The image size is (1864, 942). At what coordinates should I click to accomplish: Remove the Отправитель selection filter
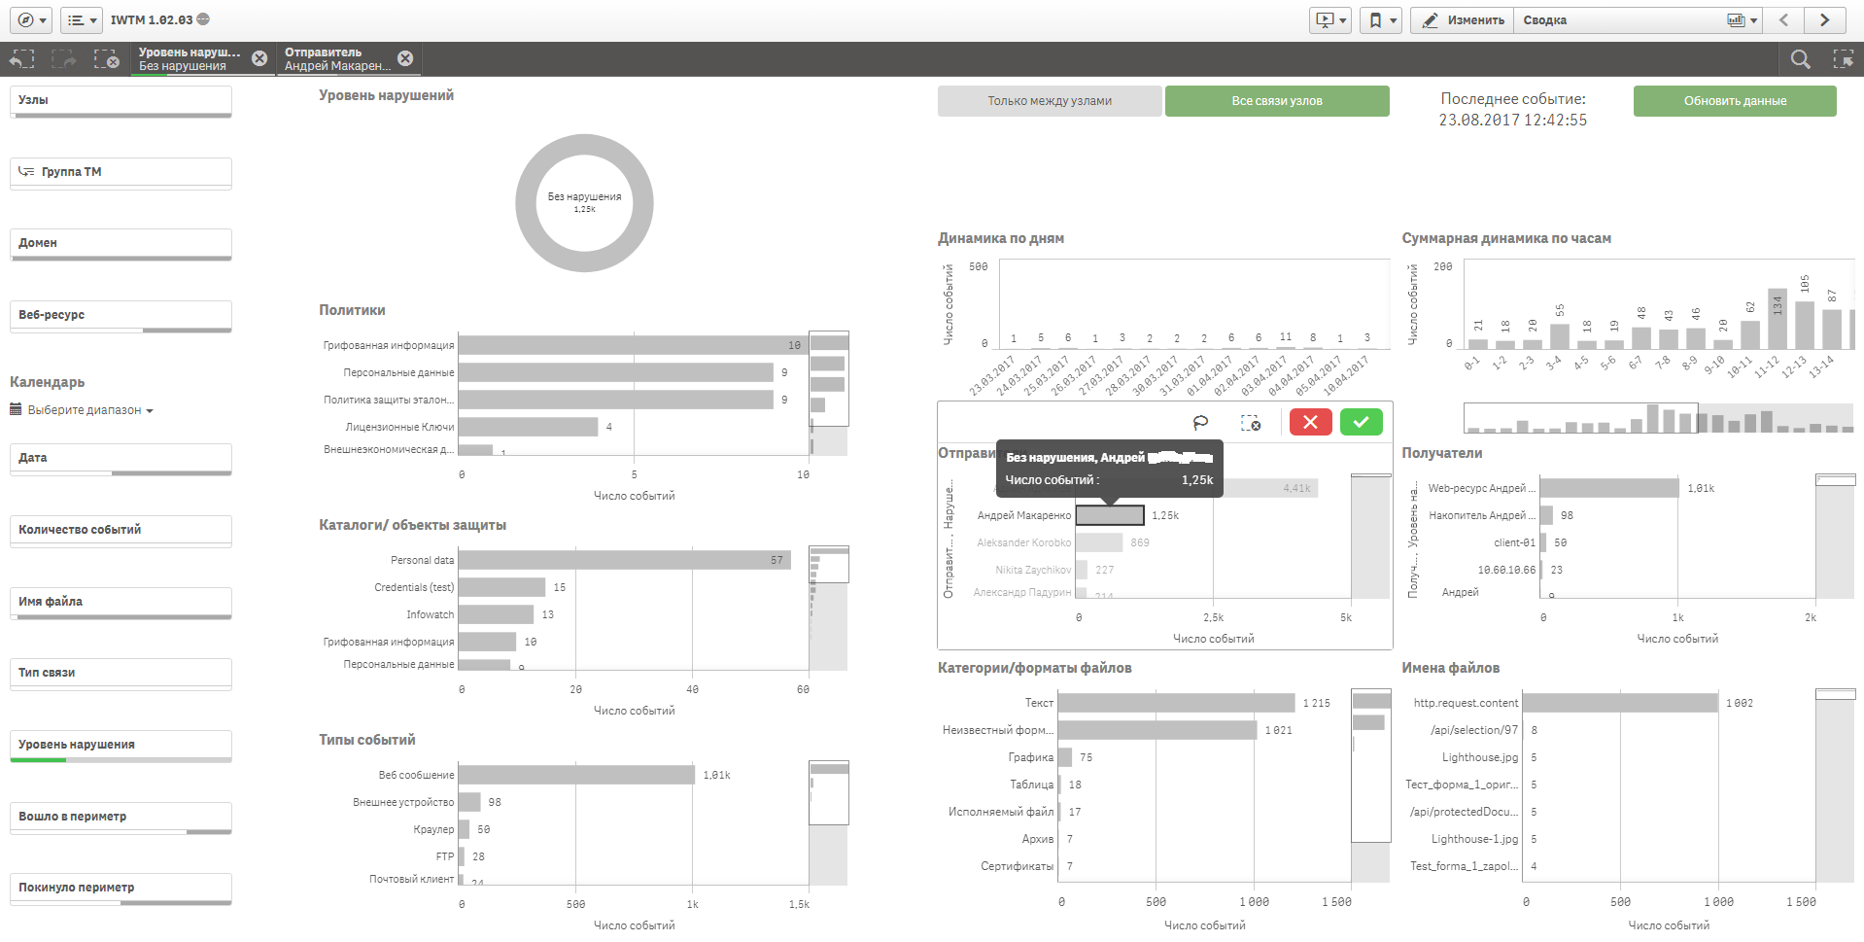click(405, 58)
